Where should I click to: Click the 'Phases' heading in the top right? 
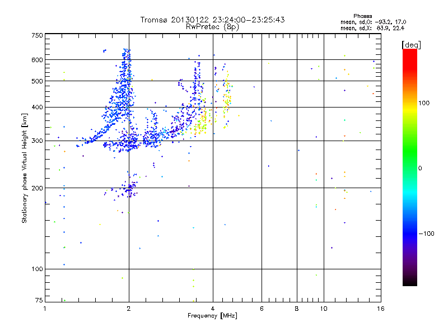[362, 16]
